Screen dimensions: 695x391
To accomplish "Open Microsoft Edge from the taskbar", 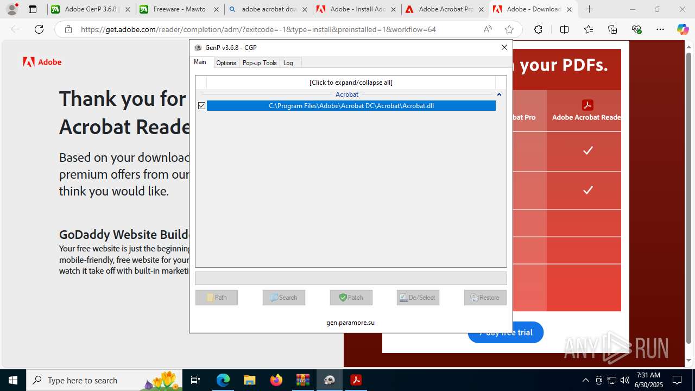I will point(223,380).
